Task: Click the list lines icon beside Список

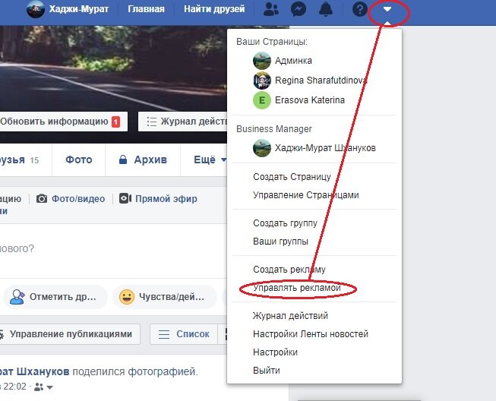Action: [x=164, y=334]
